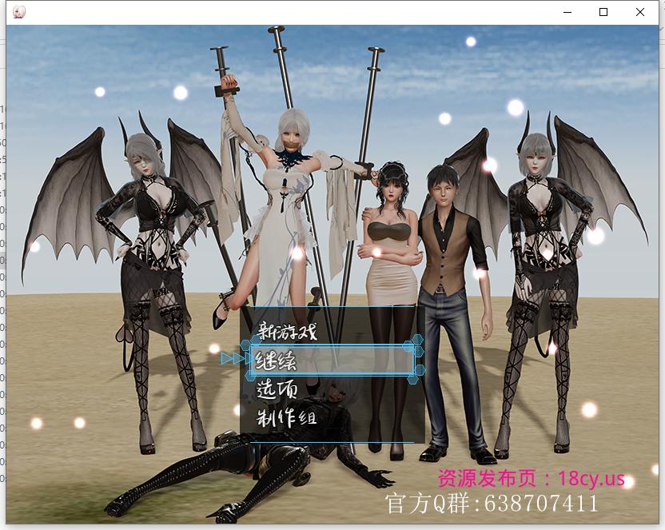Open the 制作组 credits entry
Screen dimensions: 665x530
pyautogui.click(x=286, y=418)
